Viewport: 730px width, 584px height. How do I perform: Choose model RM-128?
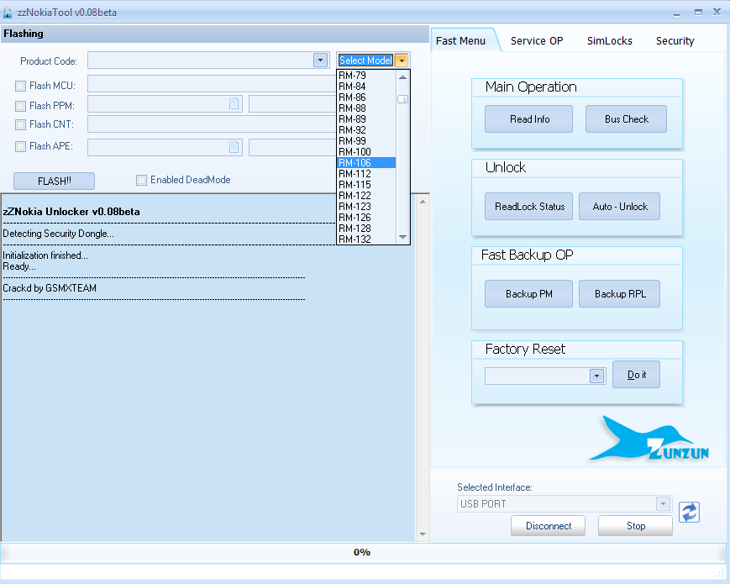coord(366,229)
